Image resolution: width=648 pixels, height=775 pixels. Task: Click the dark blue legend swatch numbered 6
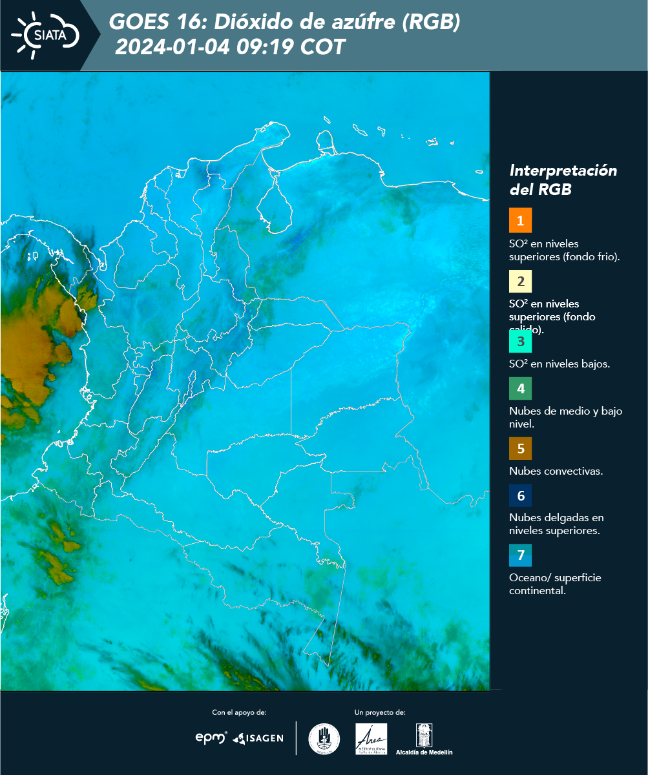[520, 496]
